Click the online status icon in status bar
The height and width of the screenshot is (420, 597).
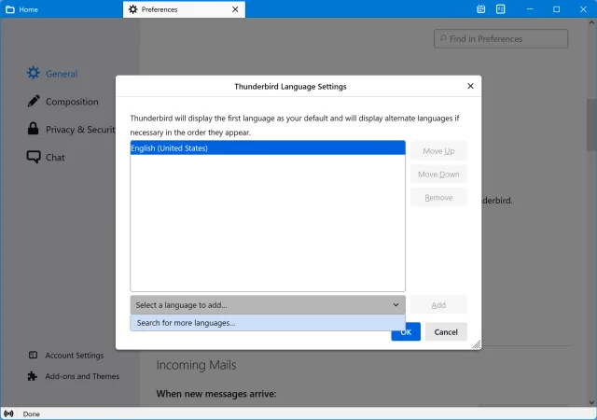click(9, 413)
